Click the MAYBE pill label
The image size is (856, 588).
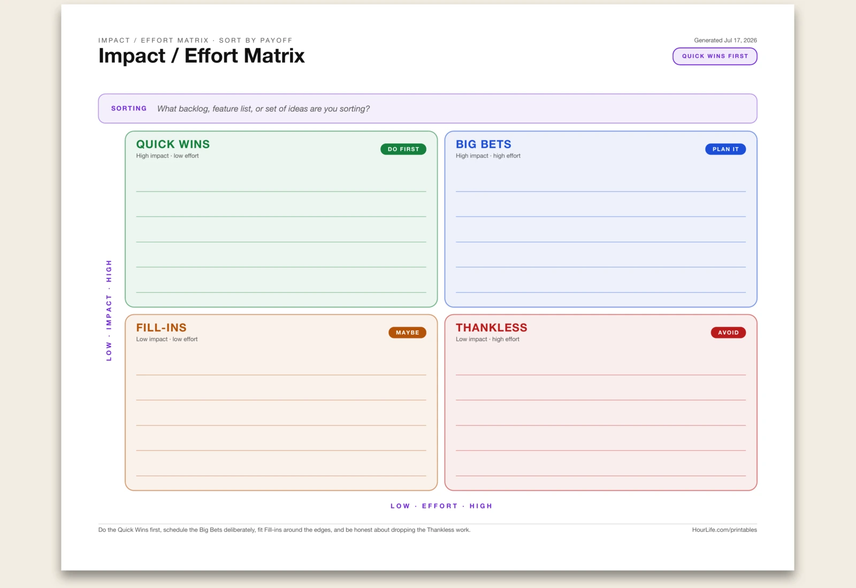pyautogui.click(x=408, y=332)
